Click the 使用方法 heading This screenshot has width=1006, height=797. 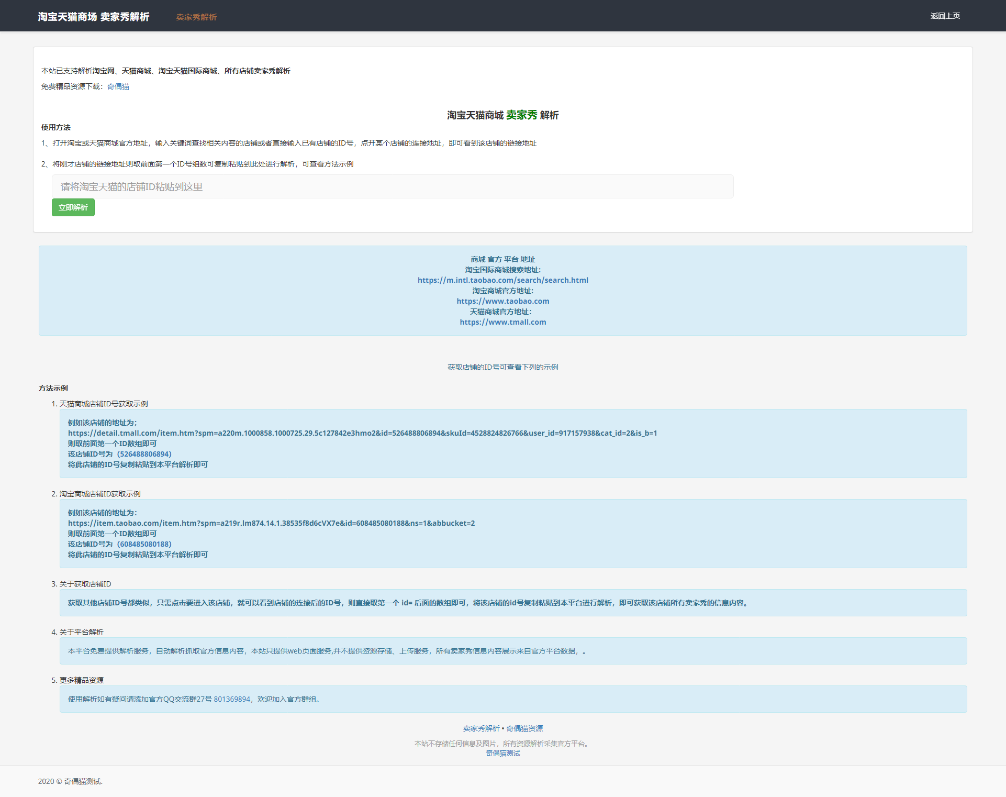(x=56, y=127)
